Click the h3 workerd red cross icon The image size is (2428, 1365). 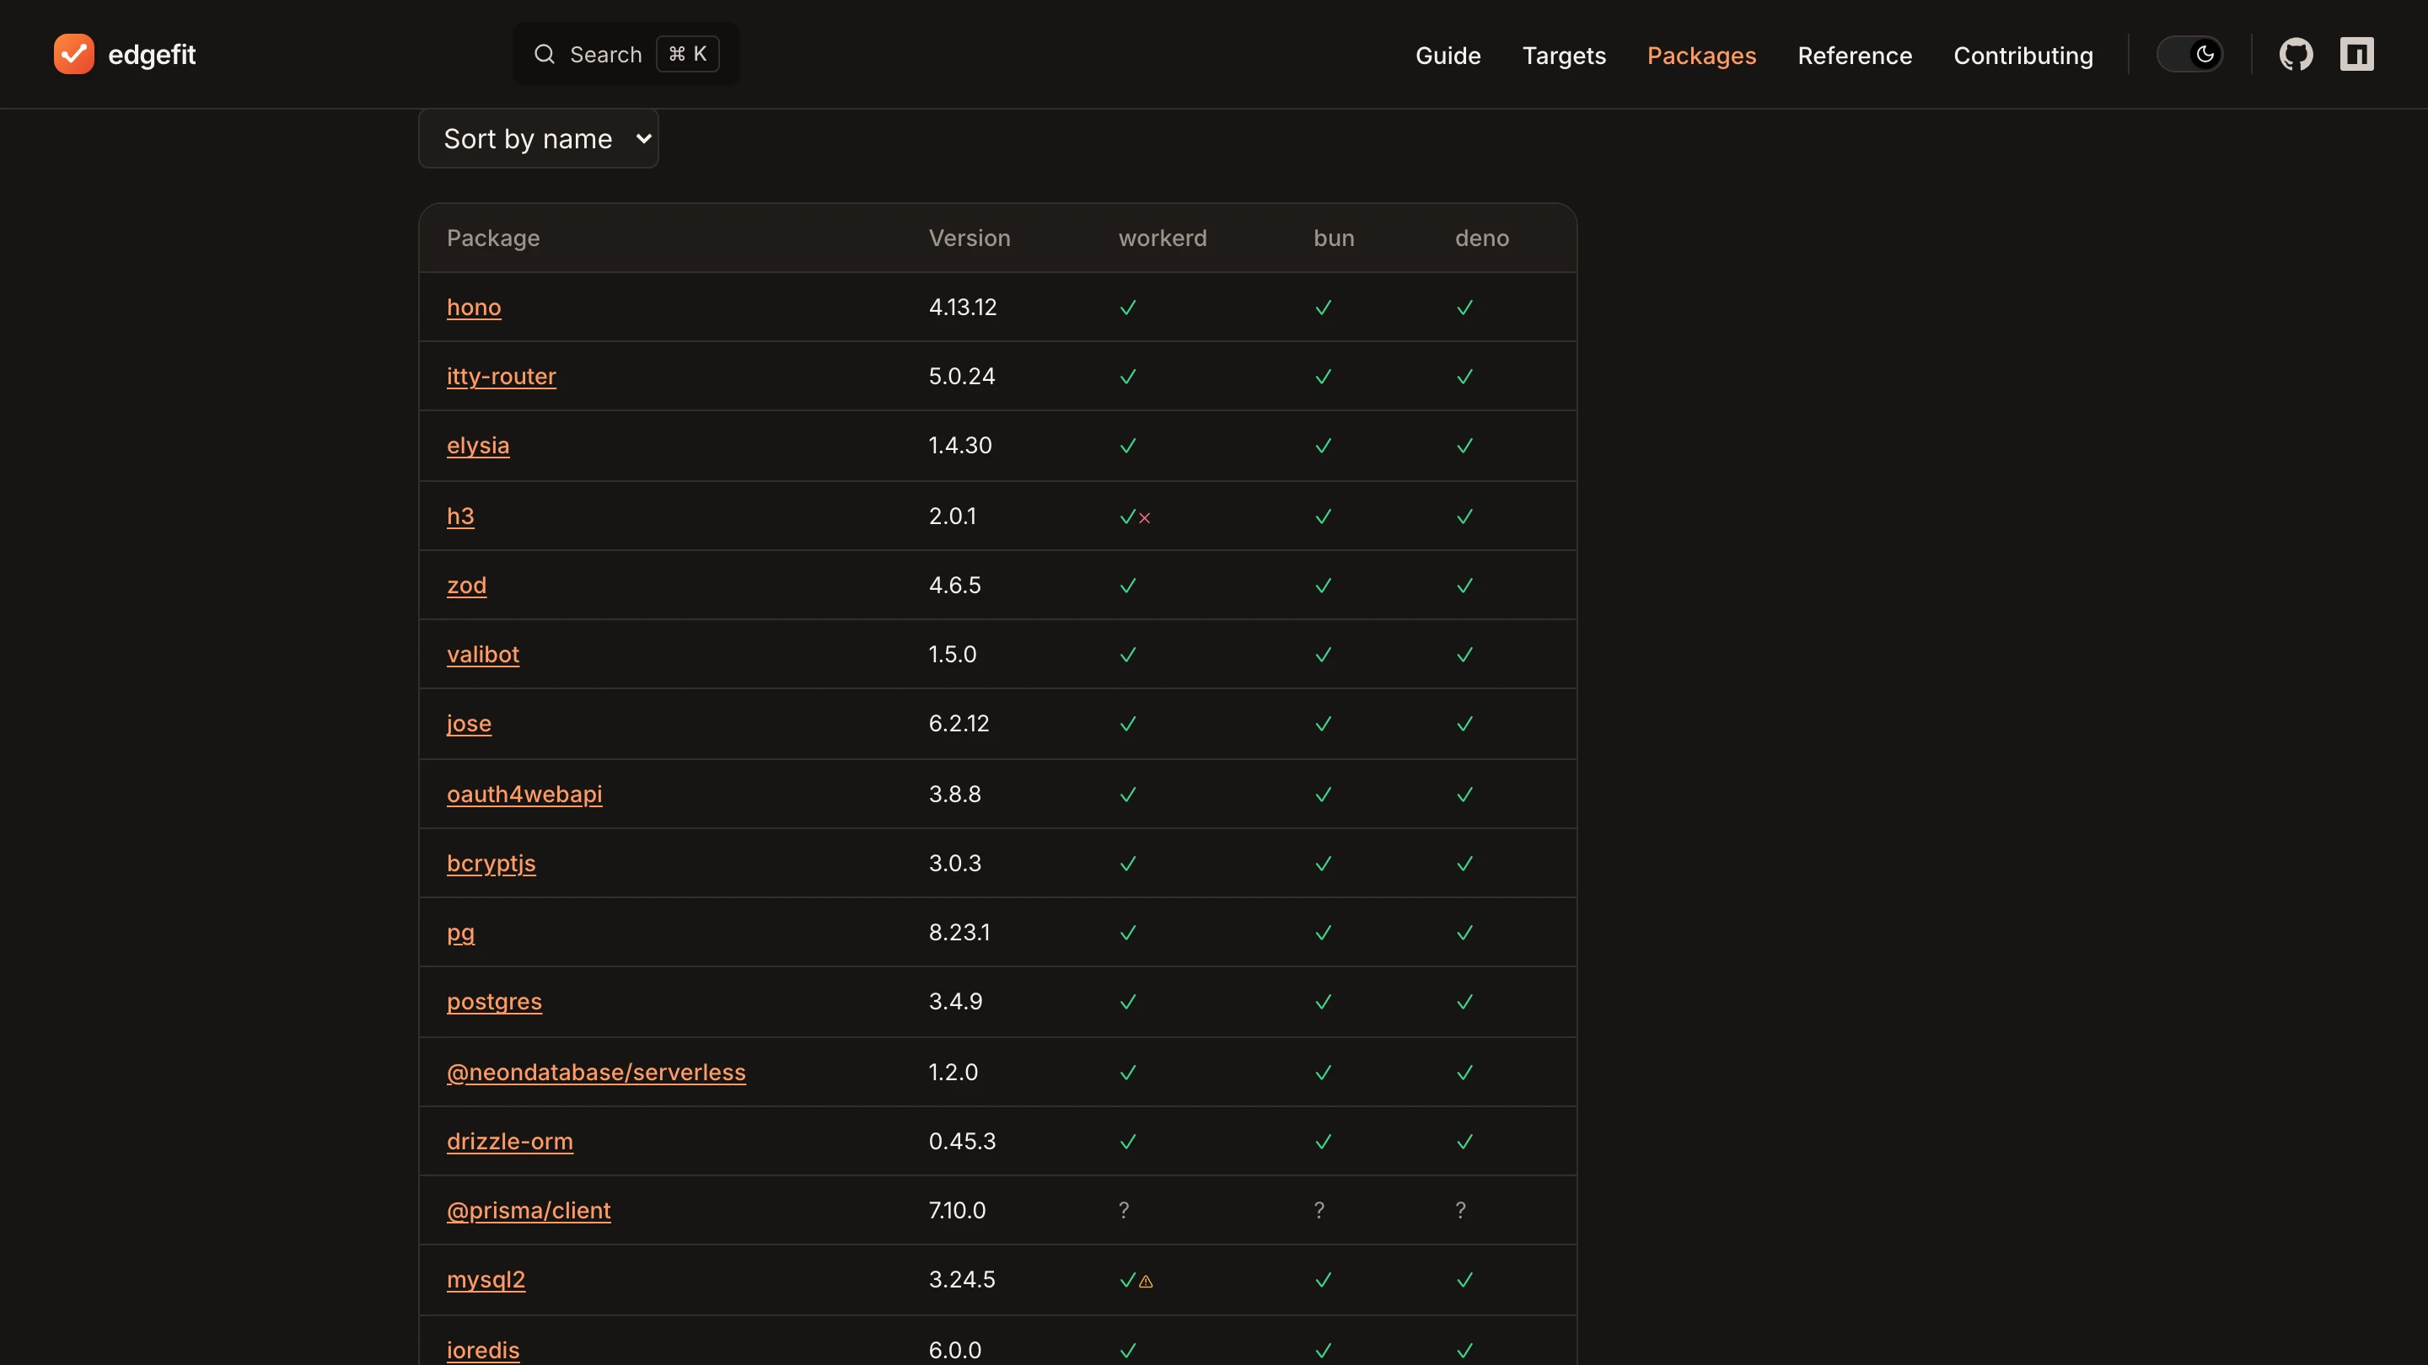pos(1144,518)
